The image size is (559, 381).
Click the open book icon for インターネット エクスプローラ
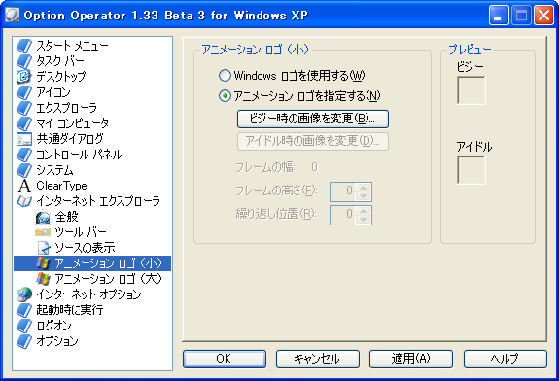coord(24,201)
